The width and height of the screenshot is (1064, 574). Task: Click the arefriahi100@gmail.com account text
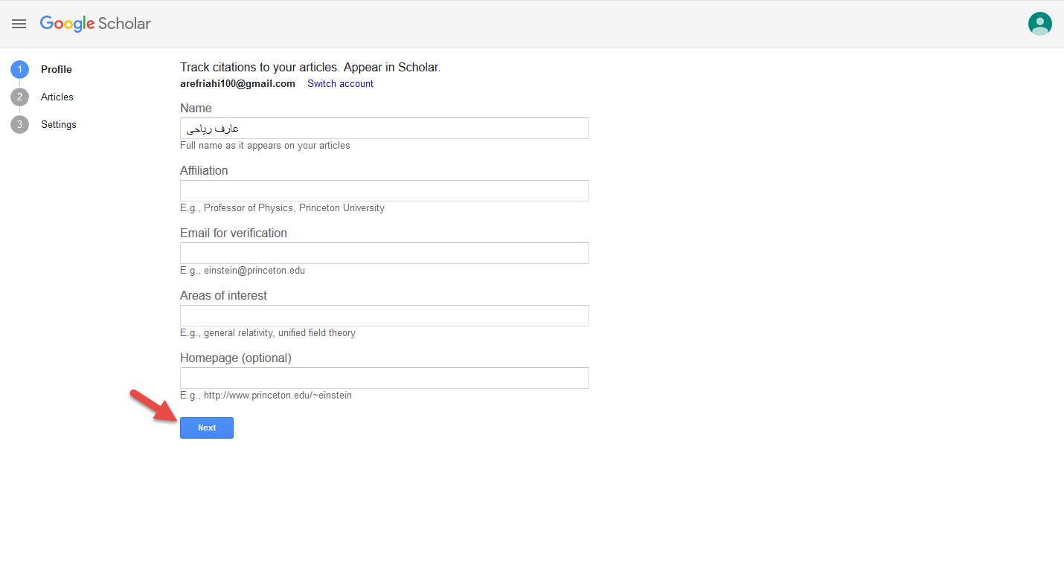tap(237, 83)
